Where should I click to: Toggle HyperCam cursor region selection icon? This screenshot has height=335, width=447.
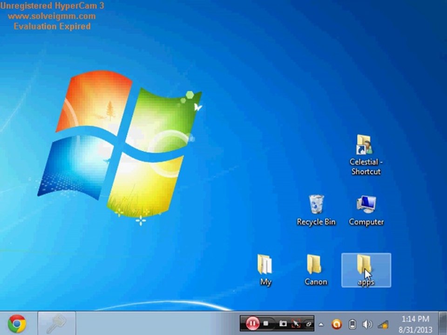click(296, 324)
